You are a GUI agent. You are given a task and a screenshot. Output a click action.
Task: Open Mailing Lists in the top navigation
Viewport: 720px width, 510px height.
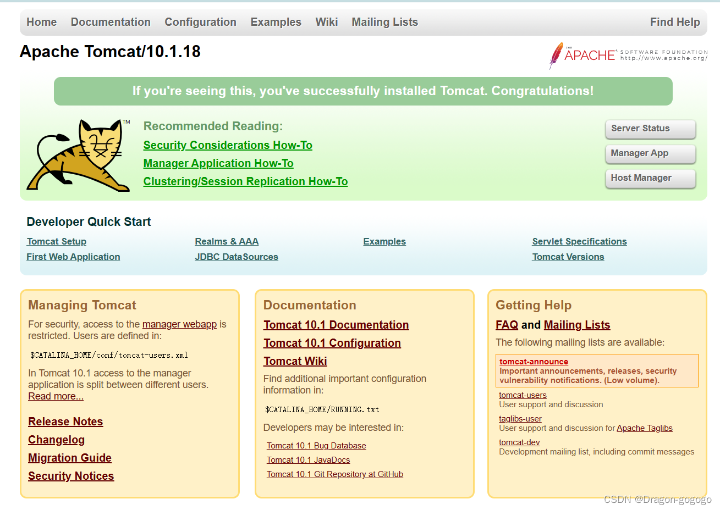[385, 22]
